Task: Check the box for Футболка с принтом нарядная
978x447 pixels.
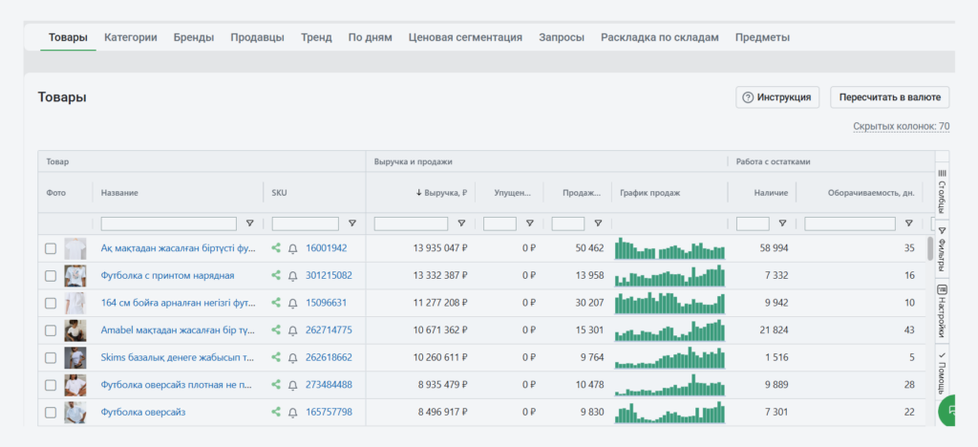Action: pyautogui.click(x=51, y=276)
